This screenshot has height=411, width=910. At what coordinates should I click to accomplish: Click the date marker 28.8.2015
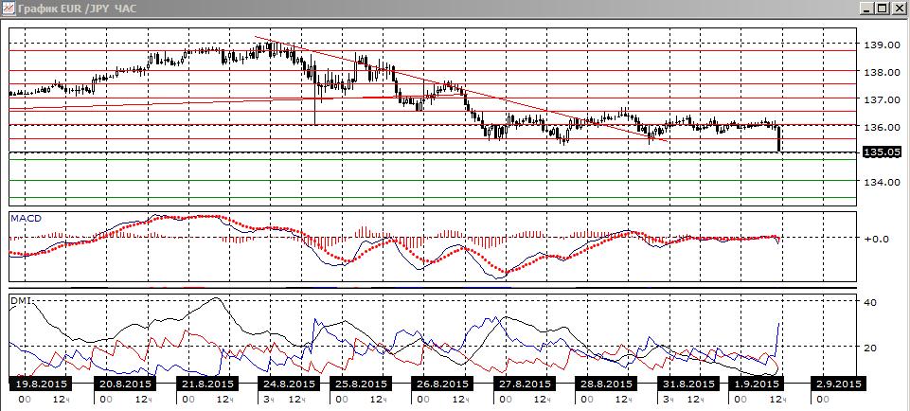[x=604, y=384]
